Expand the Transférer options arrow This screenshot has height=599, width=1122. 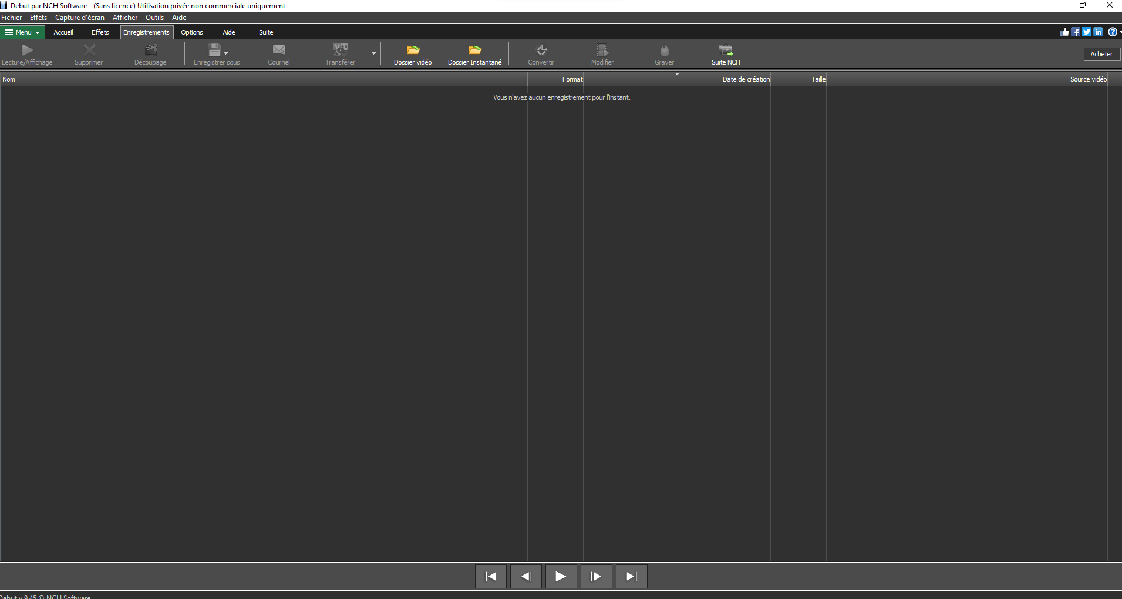(373, 53)
